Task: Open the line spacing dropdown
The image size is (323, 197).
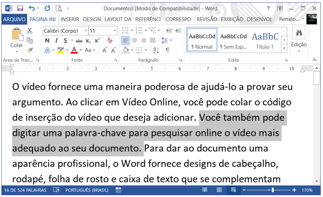Action: coord(171,40)
